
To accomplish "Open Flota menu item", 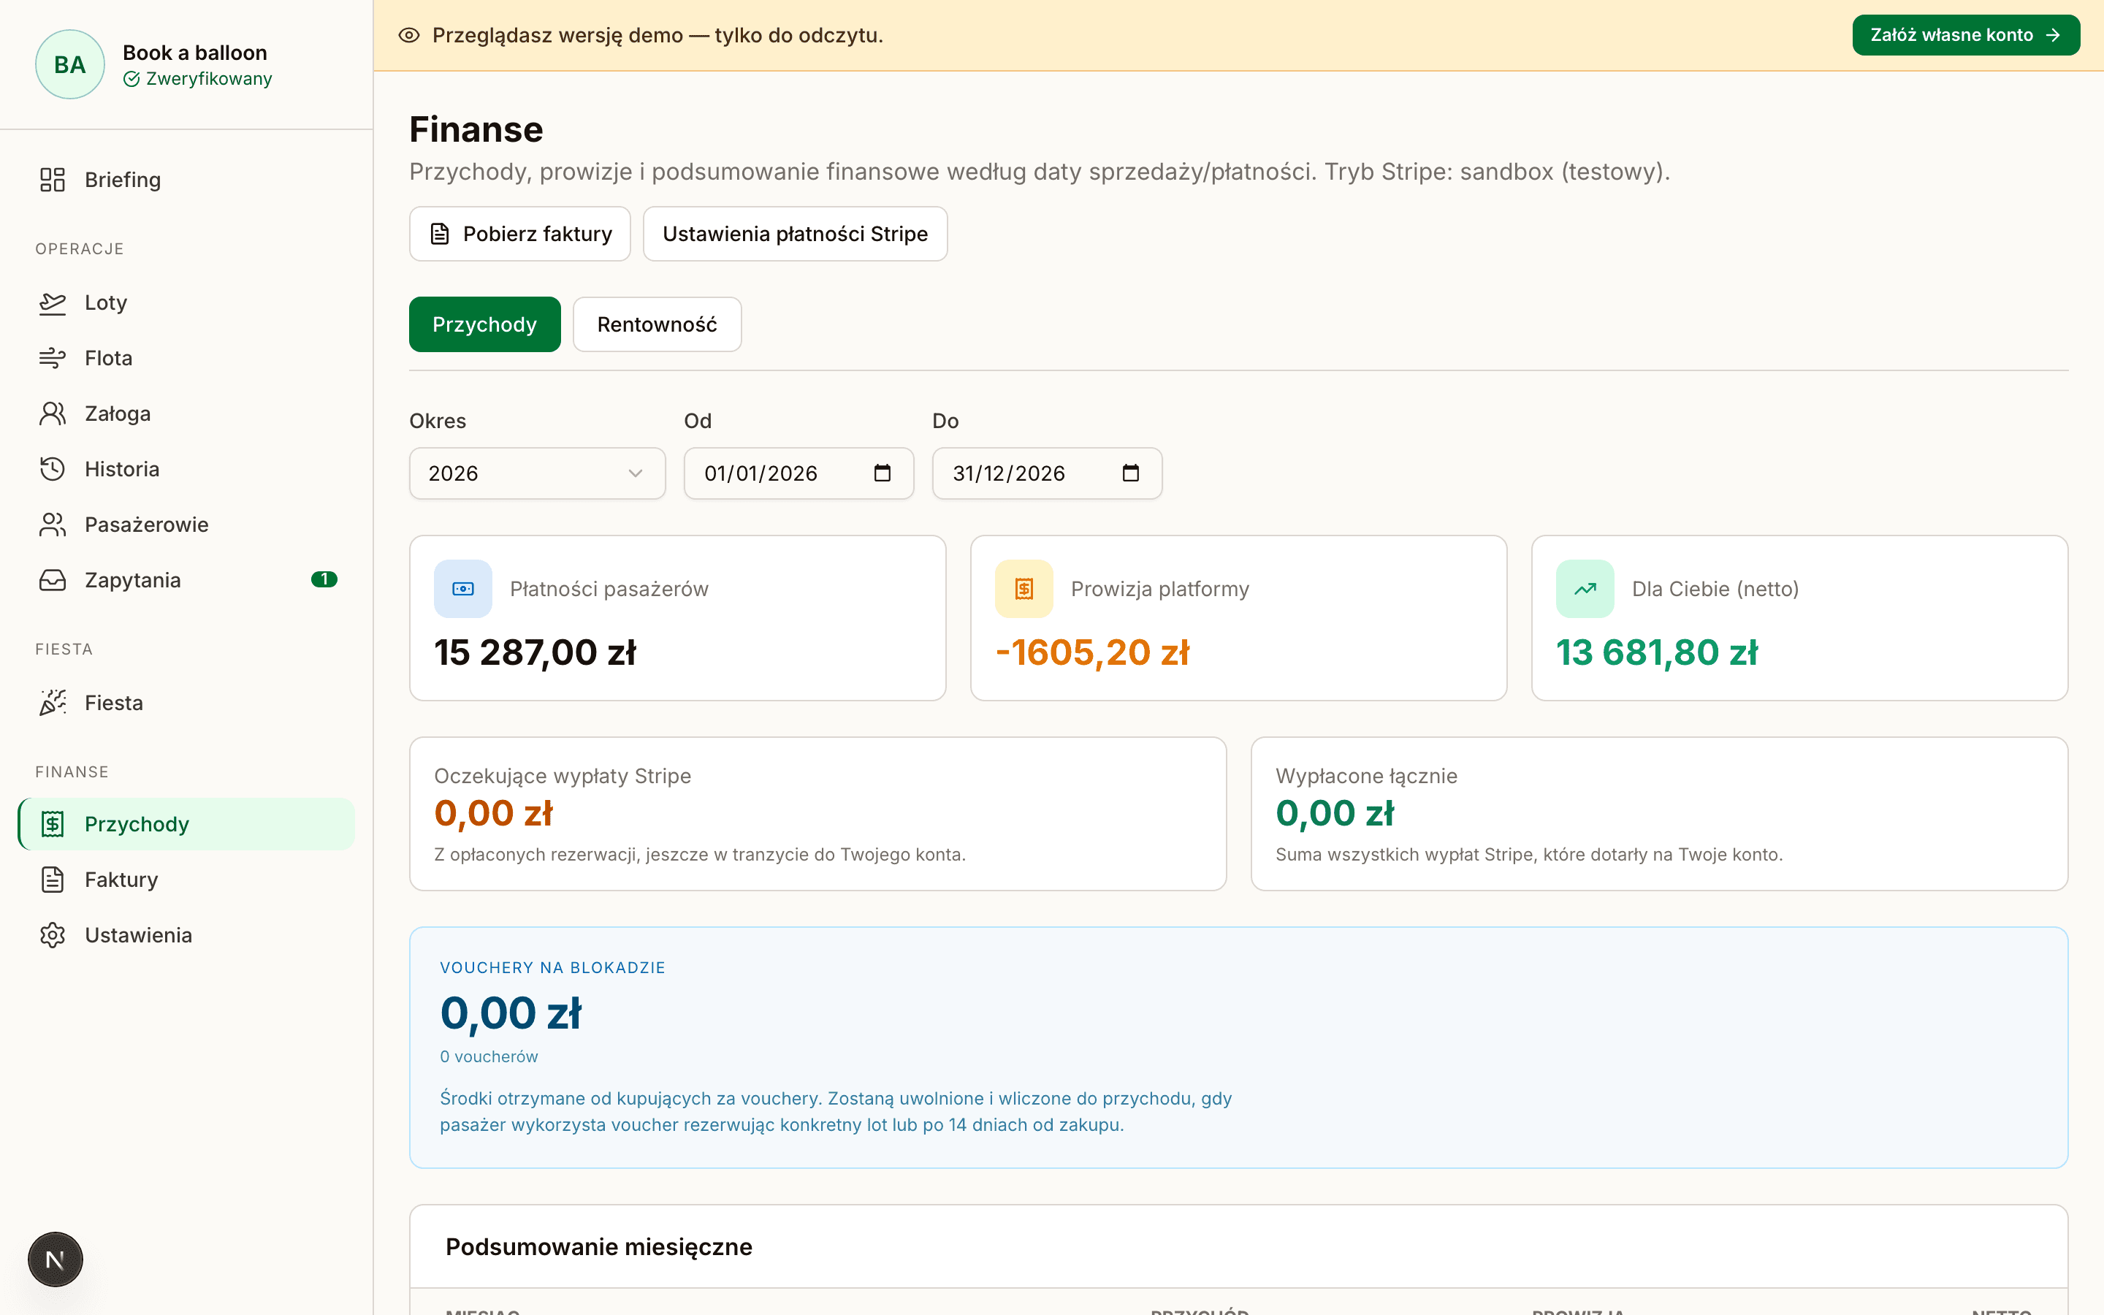I will (x=186, y=358).
